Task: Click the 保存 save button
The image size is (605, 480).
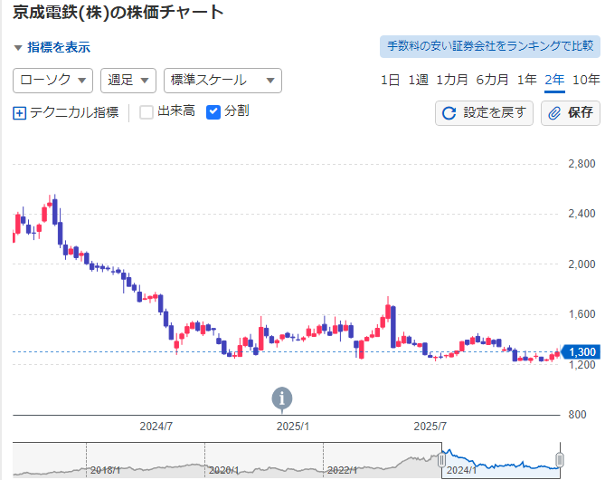Action: click(571, 113)
